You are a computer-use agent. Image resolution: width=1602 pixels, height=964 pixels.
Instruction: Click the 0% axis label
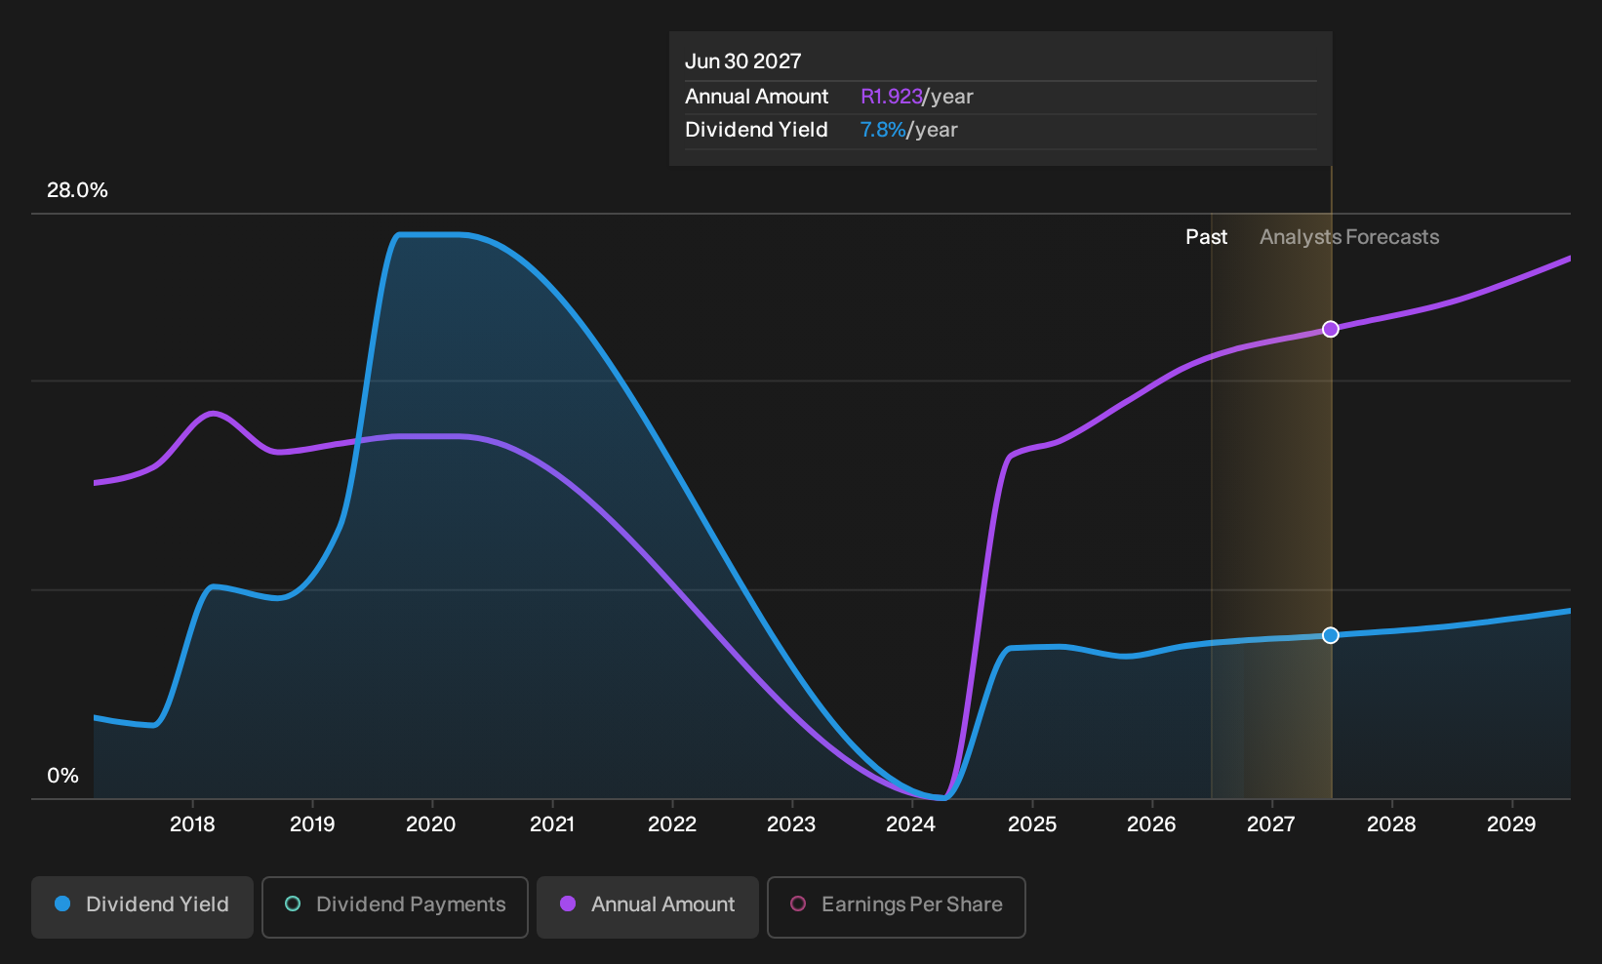click(62, 776)
